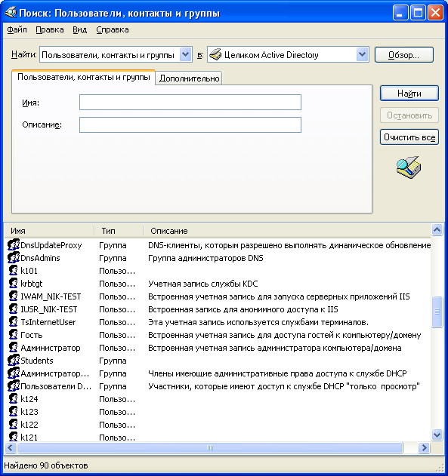This screenshot has height=476, width=448.
Task: Open the Файл menu
Action: pyautogui.click(x=17, y=29)
